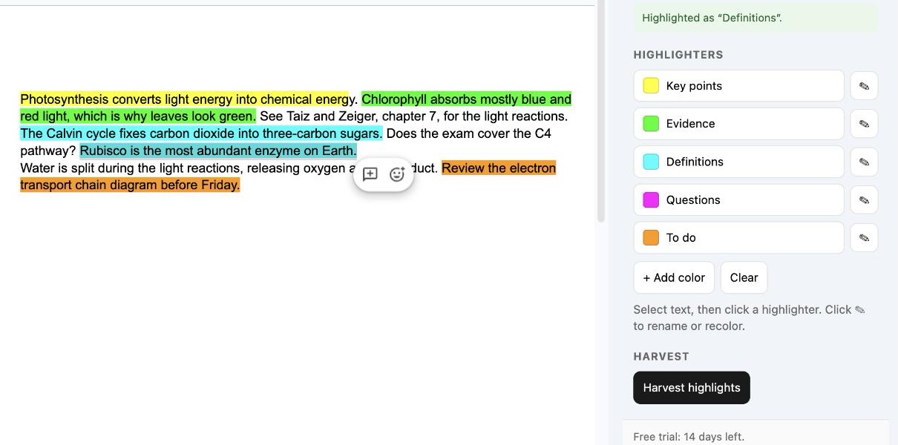Click the magenta Questions color swatch
This screenshot has width=898, height=445.
pos(651,200)
